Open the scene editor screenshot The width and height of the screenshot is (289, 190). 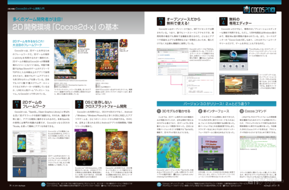click(239, 84)
